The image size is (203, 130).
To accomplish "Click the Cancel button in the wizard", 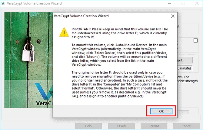I will coord(186,126).
